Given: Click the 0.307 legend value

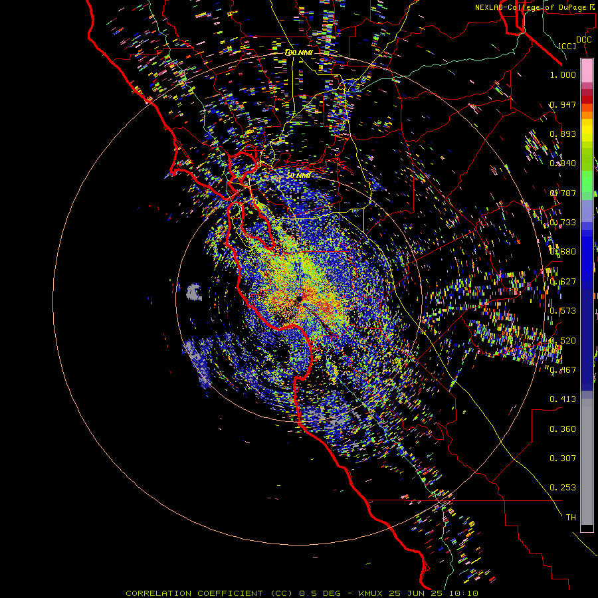Looking at the screenshot, I should tap(563, 458).
